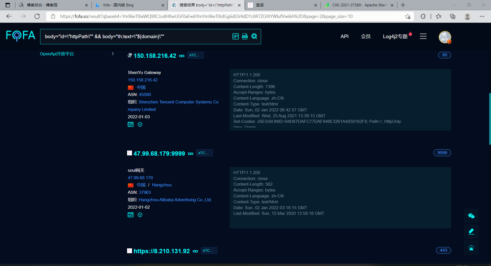The image size is (491, 266).
Task: Go back in browser history
Action: point(9,16)
